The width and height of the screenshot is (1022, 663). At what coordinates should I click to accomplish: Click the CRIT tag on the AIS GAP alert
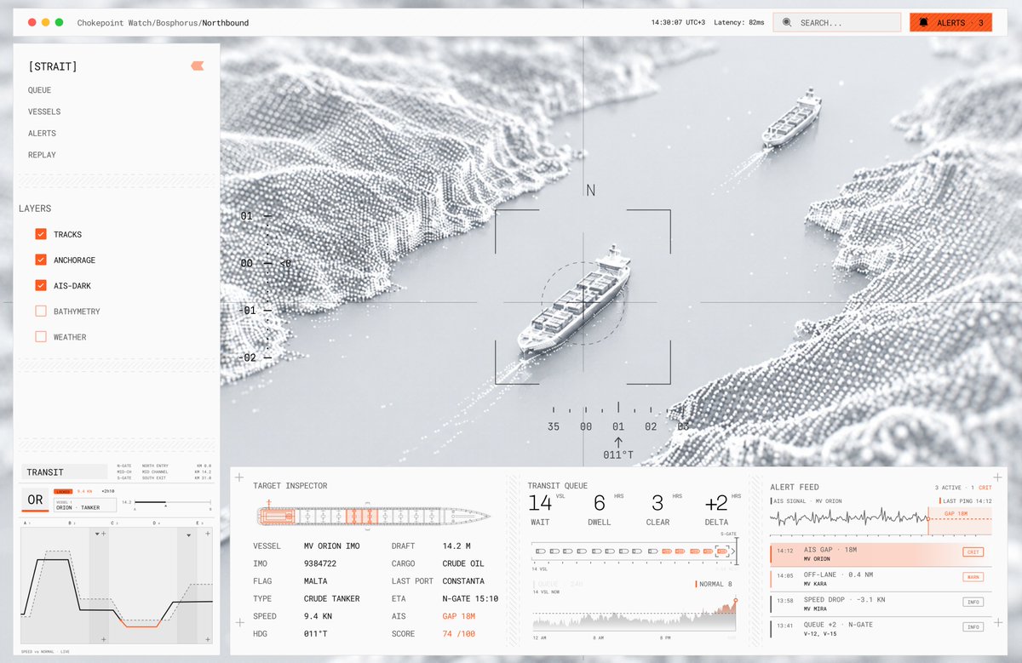972,552
